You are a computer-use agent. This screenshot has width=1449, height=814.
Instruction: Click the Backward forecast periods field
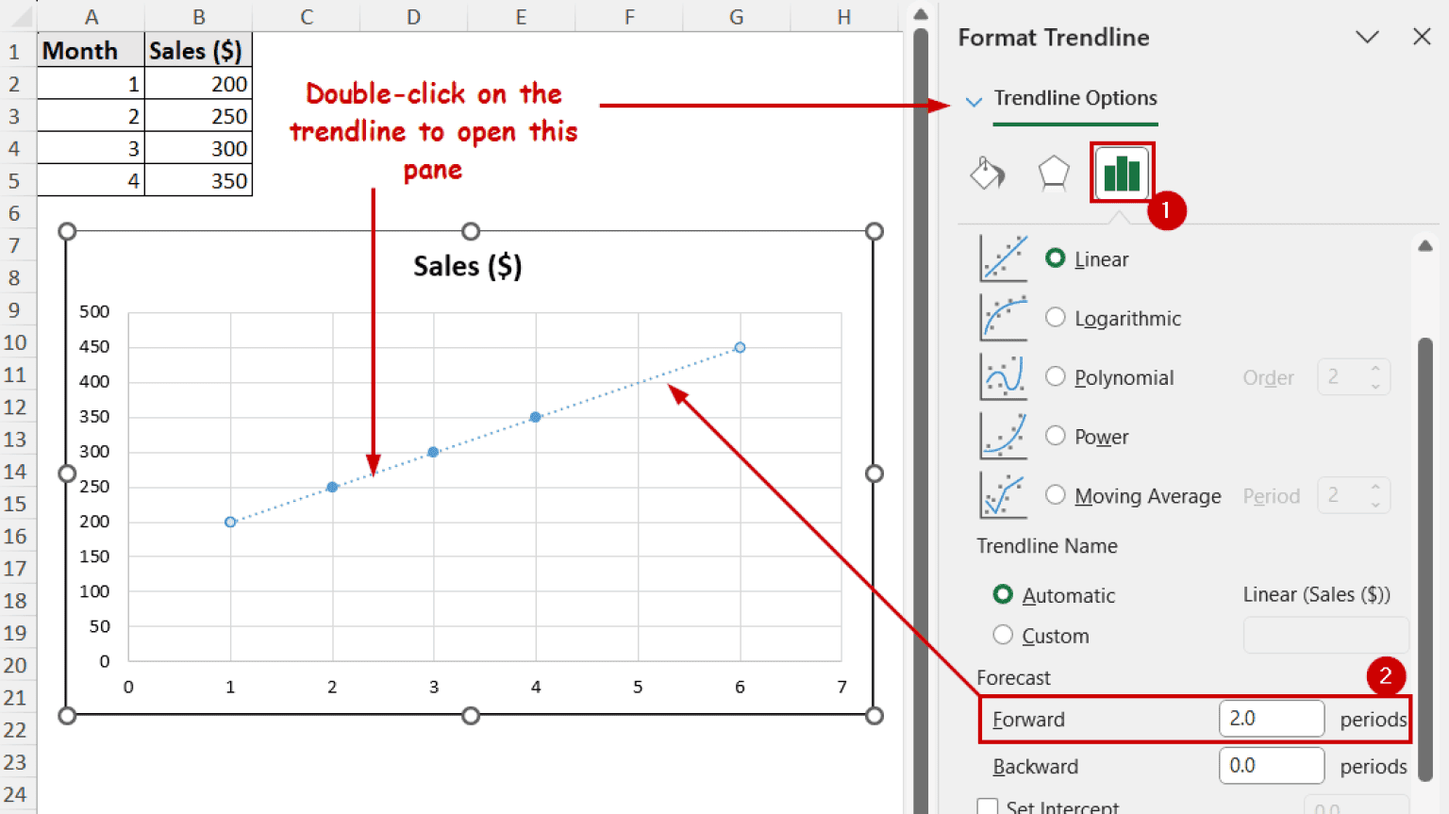(1271, 766)
